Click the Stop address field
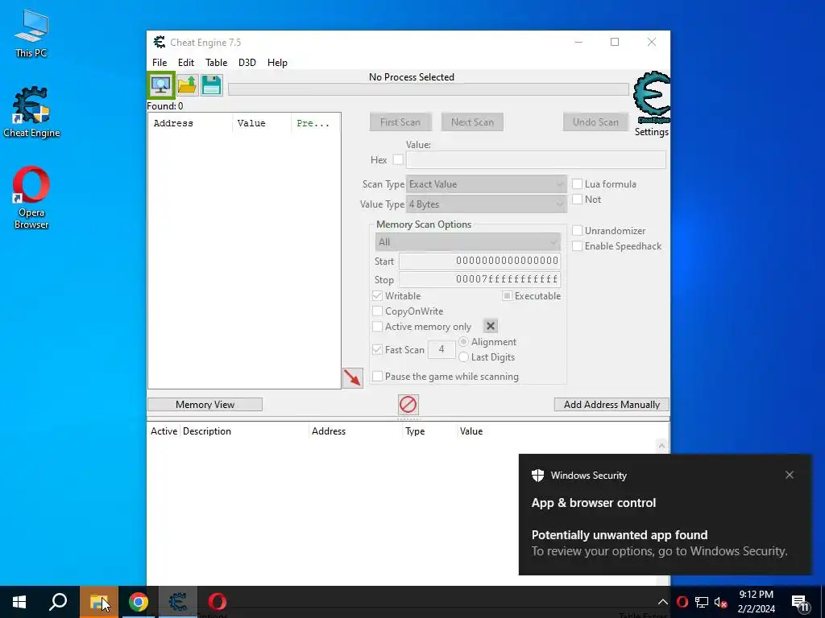This screenshot has width=825, height=618. (x=479, y=279)
